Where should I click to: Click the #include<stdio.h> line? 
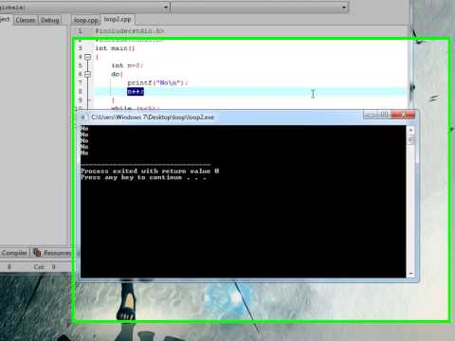click(130, 31)
